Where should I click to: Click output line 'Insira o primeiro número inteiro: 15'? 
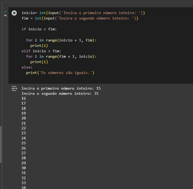[x=61, y=88]
